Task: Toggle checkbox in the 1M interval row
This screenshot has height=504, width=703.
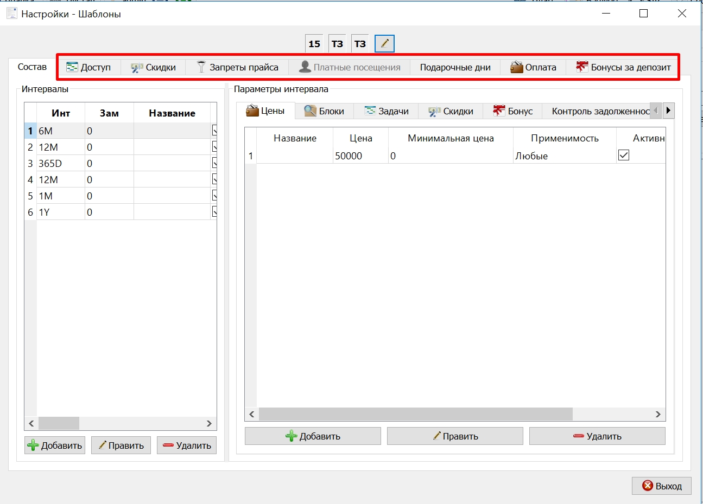Action: click(215, 196)
